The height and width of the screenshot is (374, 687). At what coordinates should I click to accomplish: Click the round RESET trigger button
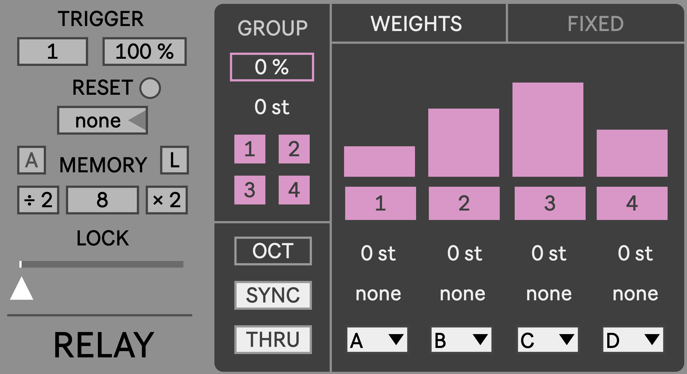point(150,88)
